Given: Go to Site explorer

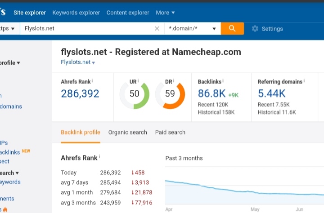Looking at the screenshot, I should [x=30, y=13].
